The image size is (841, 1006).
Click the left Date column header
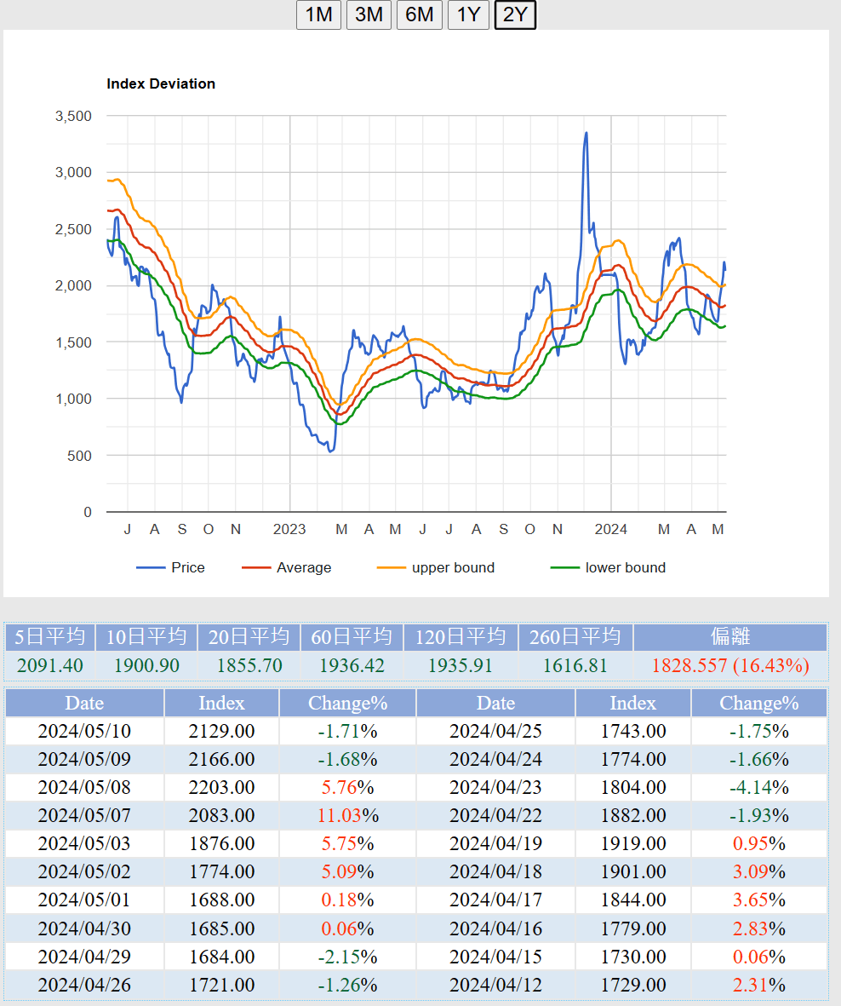(84, 703)
